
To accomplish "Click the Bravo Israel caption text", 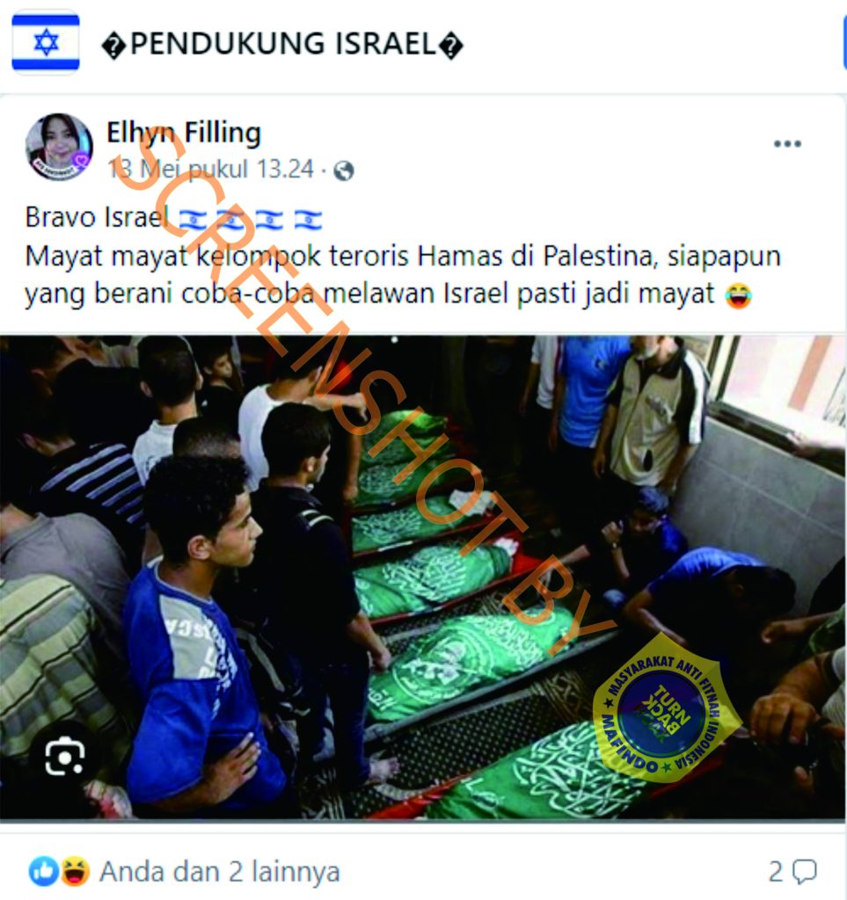I will [x=97, y=218].
